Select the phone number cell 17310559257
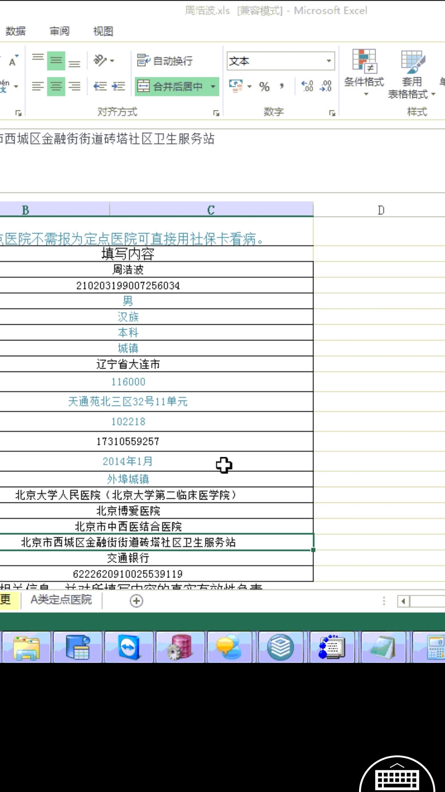The height and width of the screenshot is (792, 445). click(157, 441)
